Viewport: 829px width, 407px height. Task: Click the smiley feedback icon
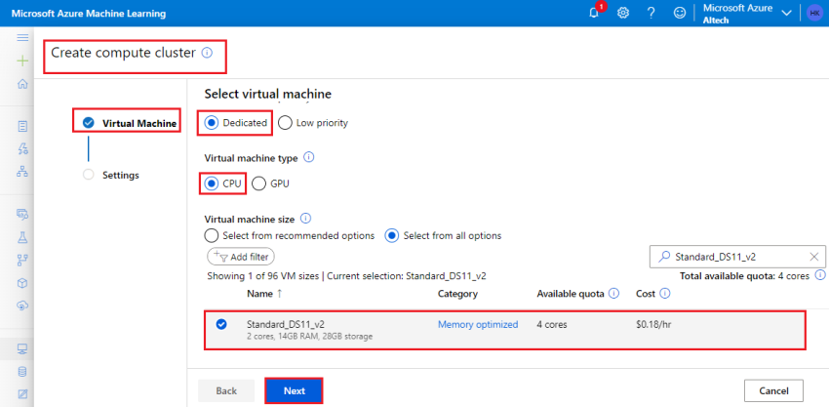680,14
